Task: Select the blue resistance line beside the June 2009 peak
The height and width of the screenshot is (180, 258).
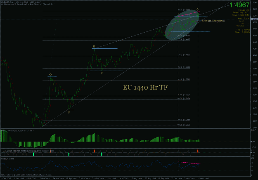Action: (x=105, y=49)
